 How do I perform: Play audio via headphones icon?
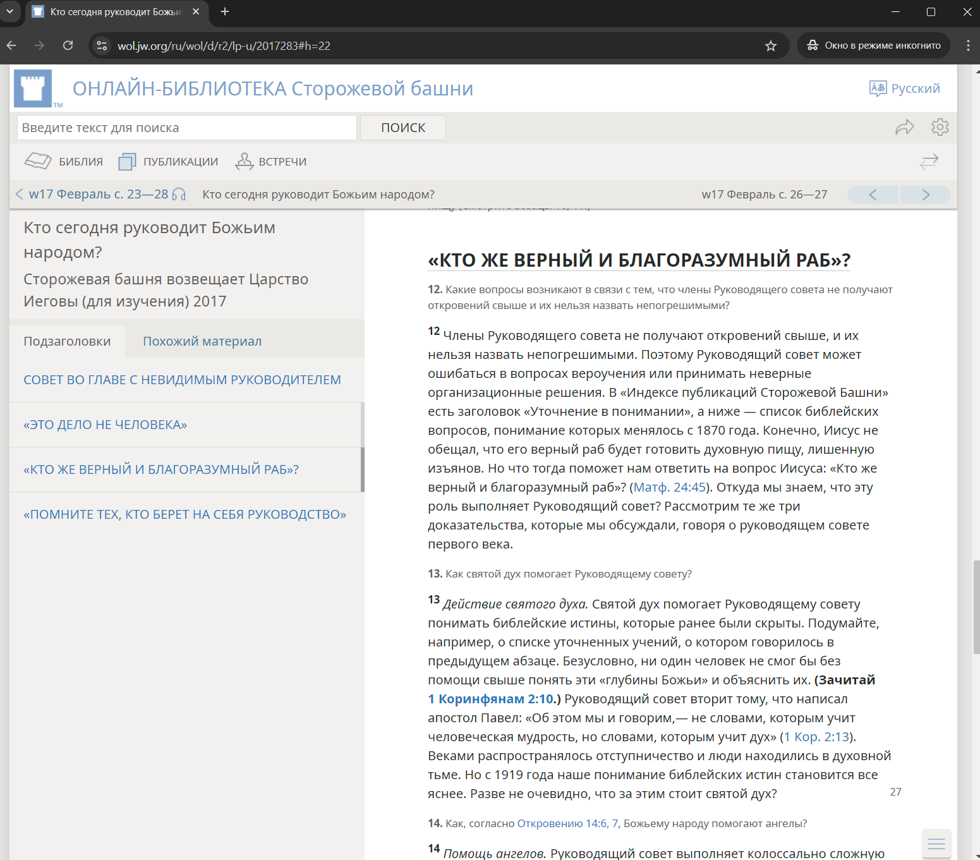(179, 195)
